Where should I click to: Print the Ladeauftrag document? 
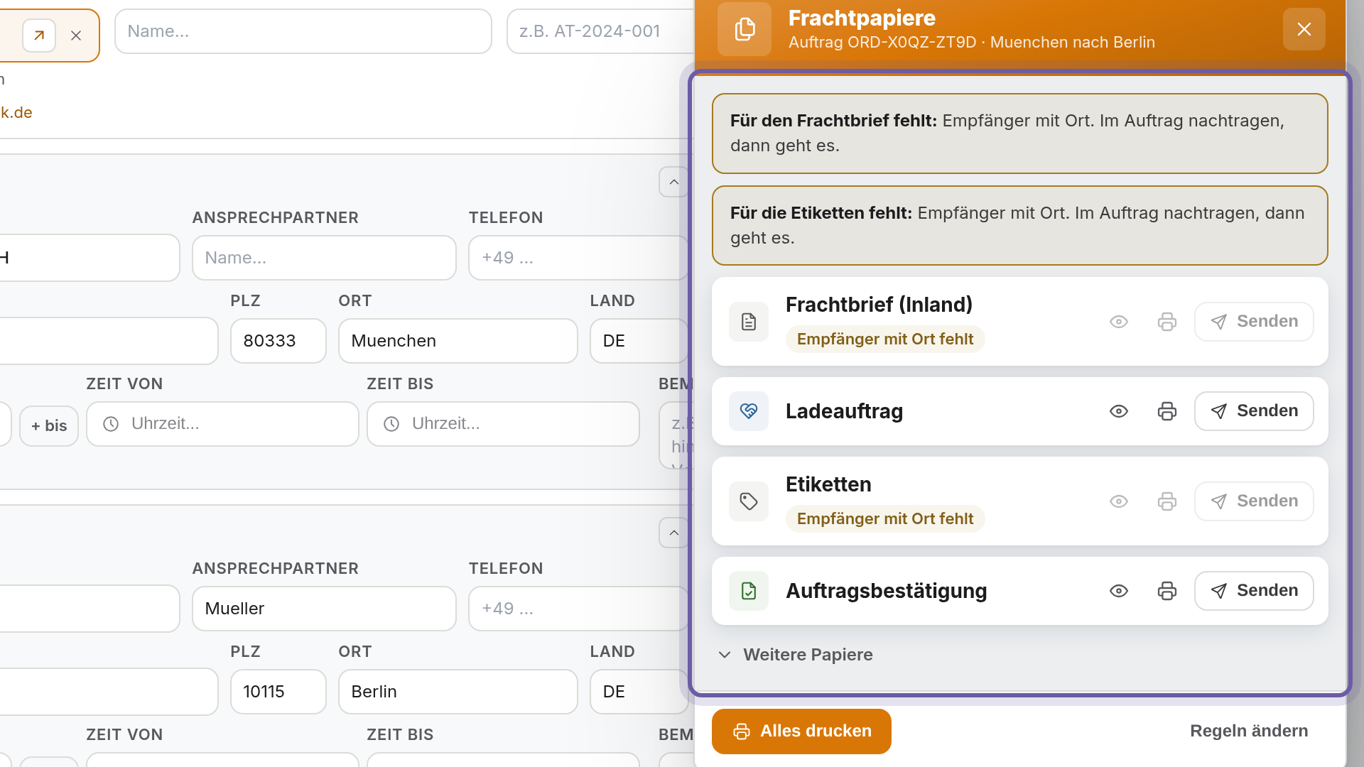point(1167,411)
